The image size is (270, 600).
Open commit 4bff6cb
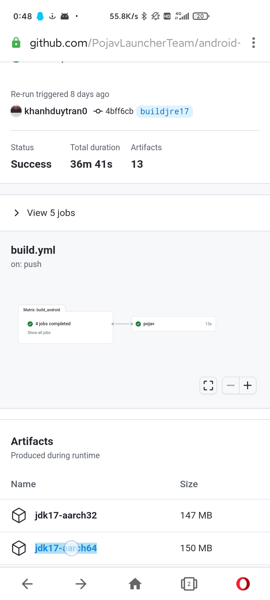click(119, 111)
